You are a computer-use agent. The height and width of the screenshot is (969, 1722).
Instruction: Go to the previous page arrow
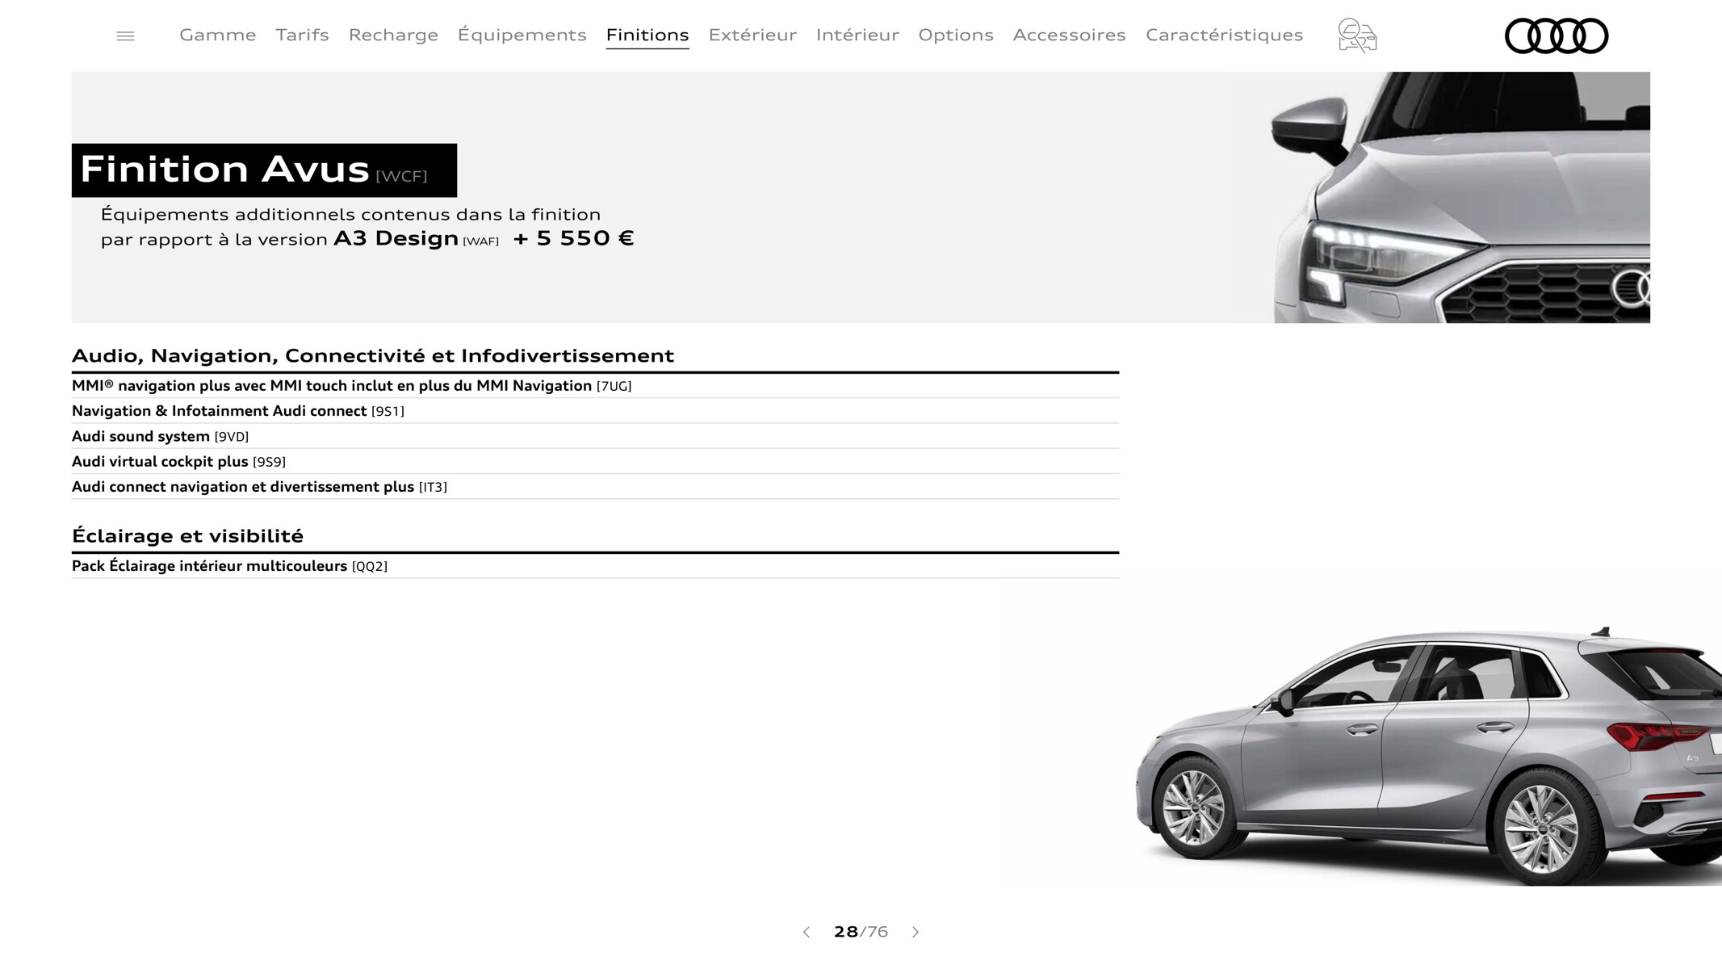click(806, 932)
